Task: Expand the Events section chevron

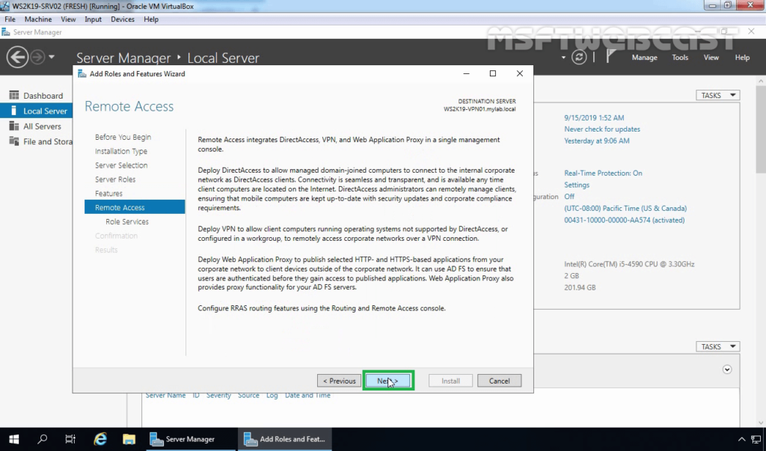Action: [x=727, y=369]
